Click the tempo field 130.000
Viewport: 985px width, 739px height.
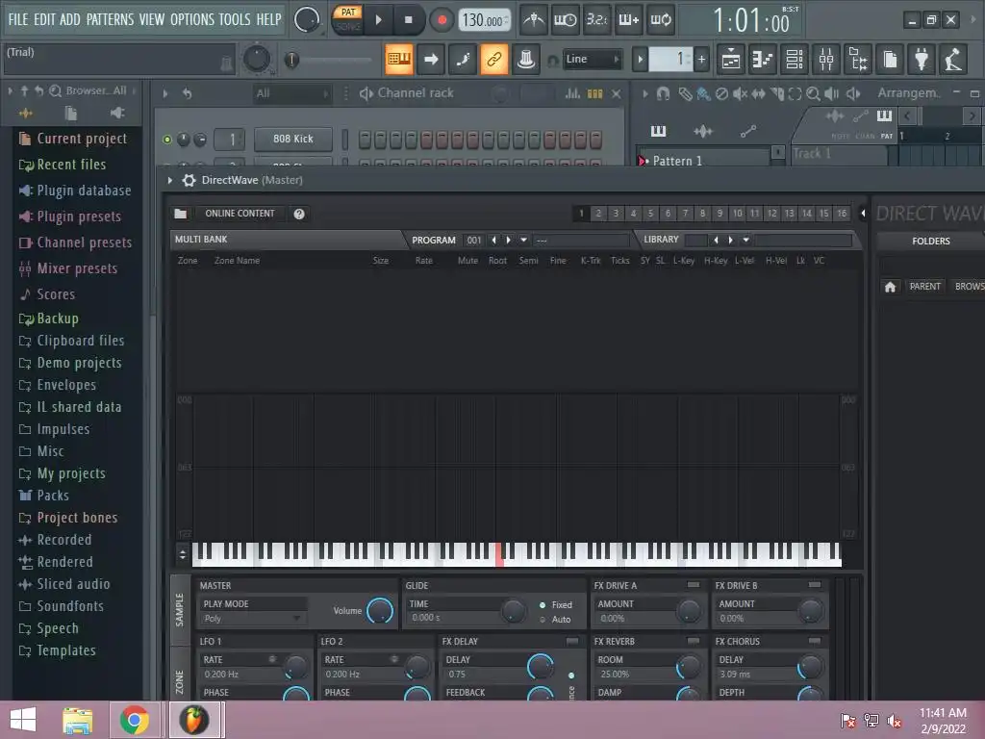484,20
